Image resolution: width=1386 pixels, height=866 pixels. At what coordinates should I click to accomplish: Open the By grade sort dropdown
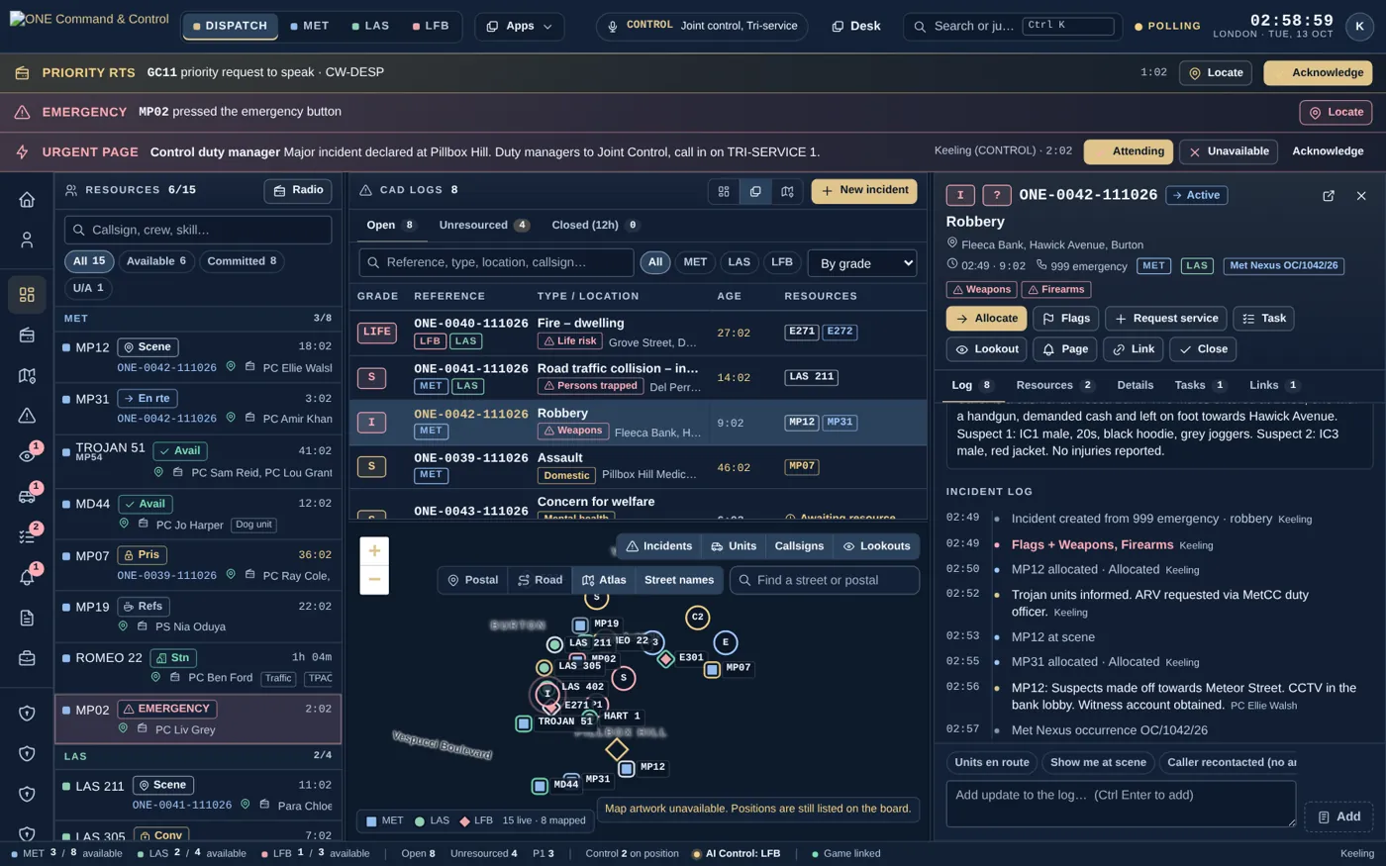click(862, 263)
